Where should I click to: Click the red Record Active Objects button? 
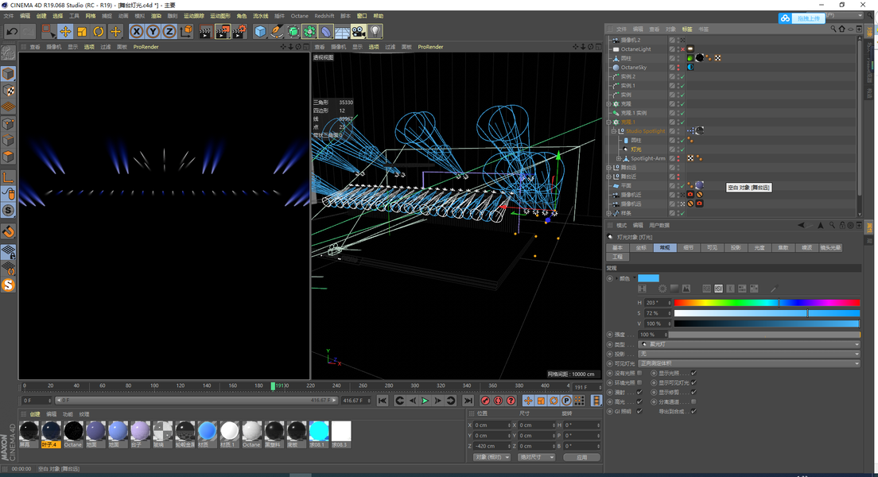coord(485,401)
